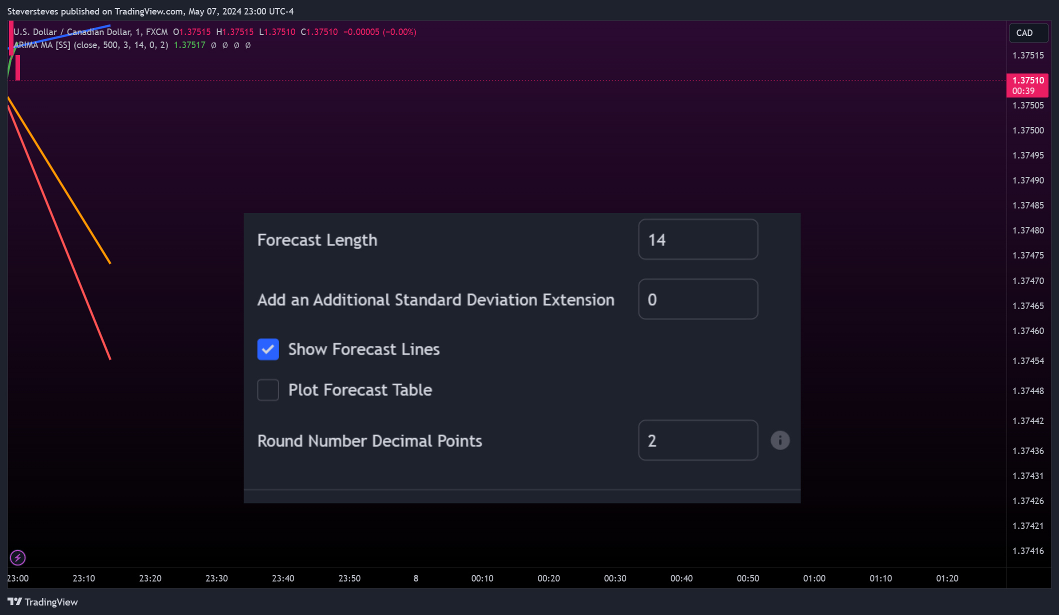
Task: Click the Standard Deviation Extension input field
Action: coord(698,299)
